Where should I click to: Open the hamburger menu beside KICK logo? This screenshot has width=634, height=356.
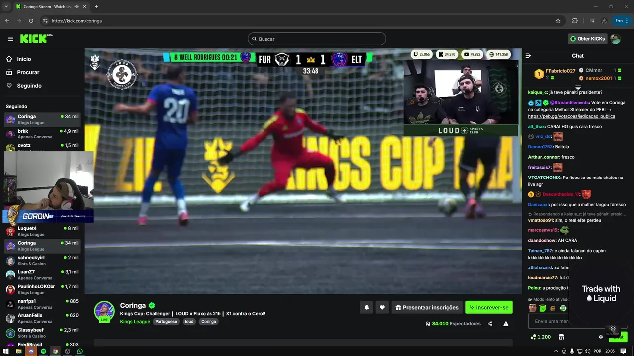[10, 39]
